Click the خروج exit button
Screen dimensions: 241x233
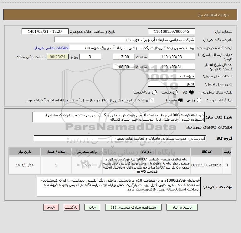tap(51, 207)
